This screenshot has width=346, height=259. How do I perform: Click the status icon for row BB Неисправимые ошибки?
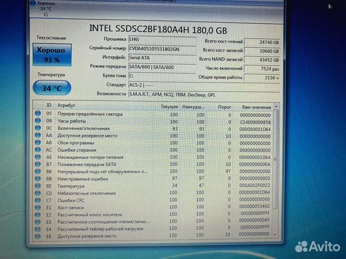pos(38,178)
